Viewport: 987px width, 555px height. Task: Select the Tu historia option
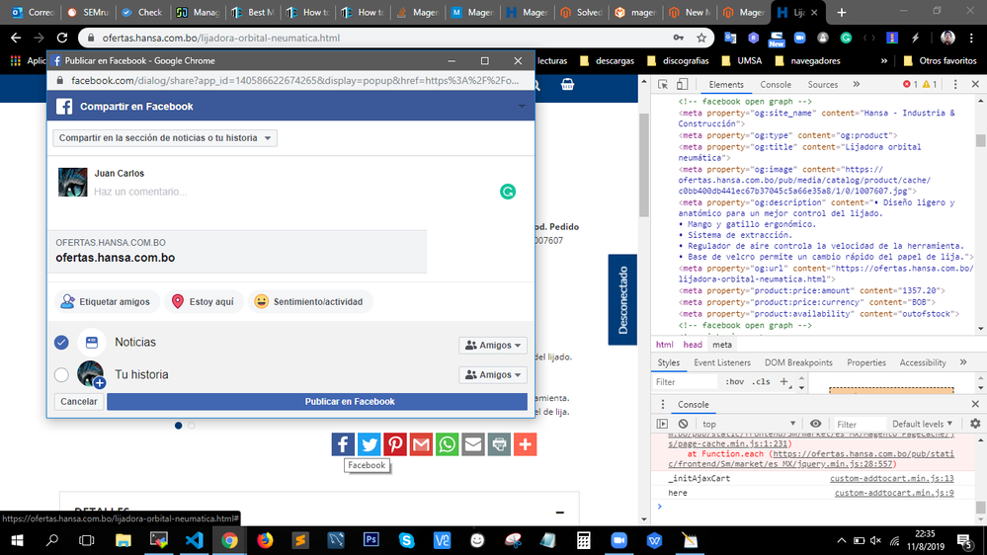(61, 375)
